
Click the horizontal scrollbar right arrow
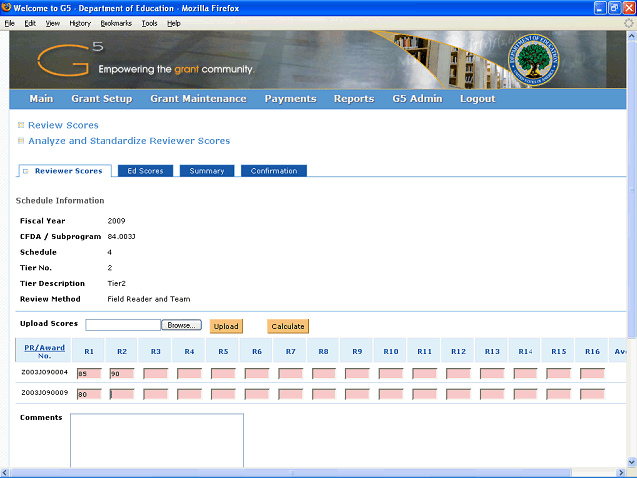click(x=621, y=472)
